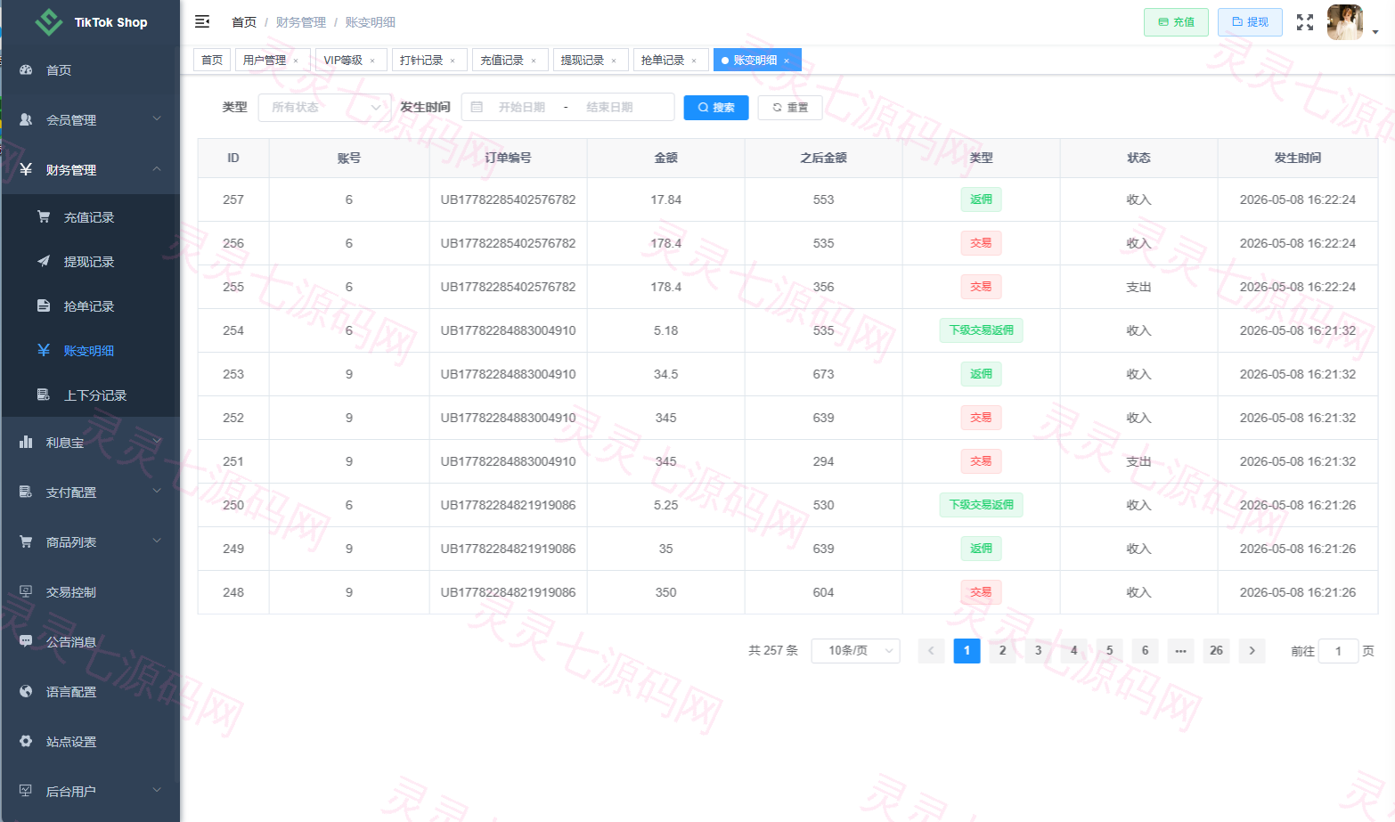The width and height of the screenshot is (1395, 822).
Task: Switch to the 用户管理 tab
Action: pyautogui.click(x=271, y=61)
